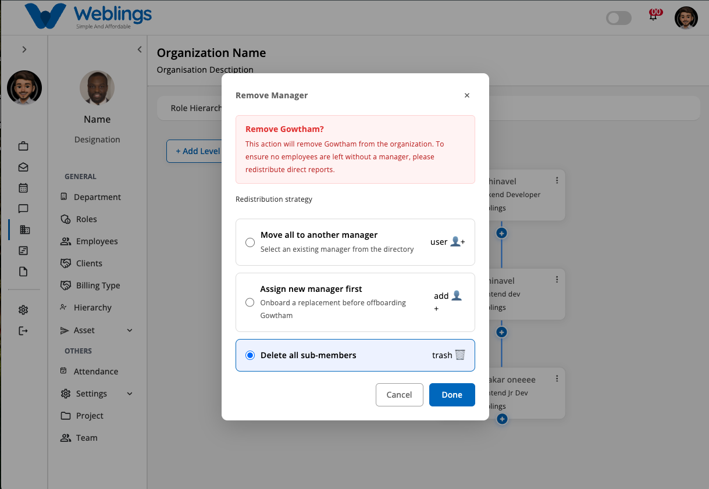Click the logout icon in rail
Image resolution: width=709 pixels, height=489 pixels.
point(23,331)
